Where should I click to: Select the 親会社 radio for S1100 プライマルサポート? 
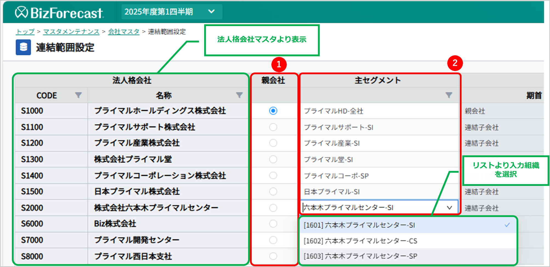click(273, 127)
